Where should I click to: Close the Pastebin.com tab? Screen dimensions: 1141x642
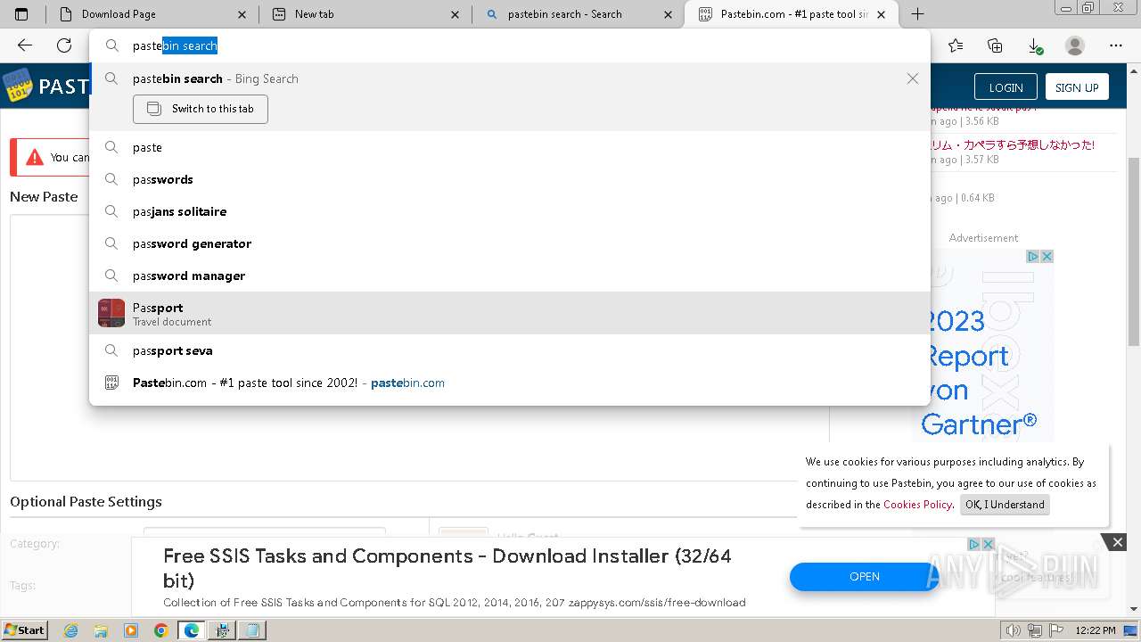882,14
